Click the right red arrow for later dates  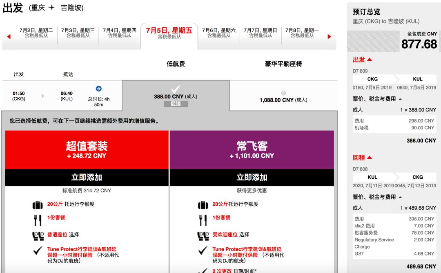tap(330, 36)
